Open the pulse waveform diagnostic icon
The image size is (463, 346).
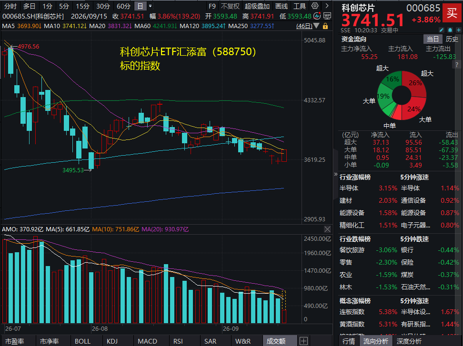point(317,16)
